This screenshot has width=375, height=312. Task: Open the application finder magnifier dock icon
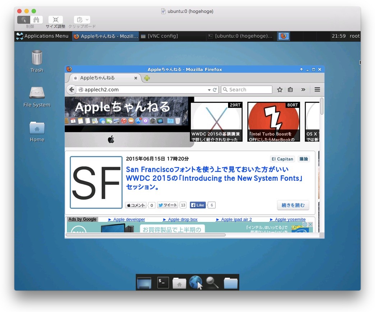pos(212,282)
